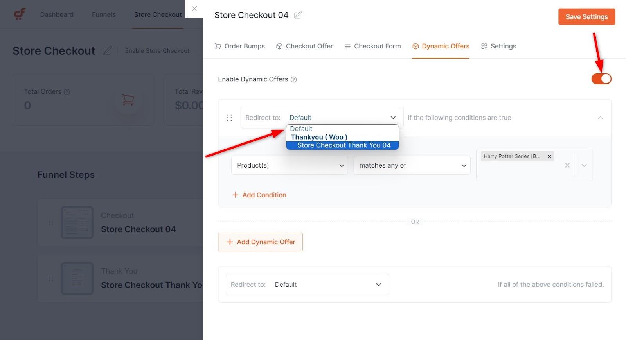Click the Enable Dynamic Offers help icon
This screenshot has height=340, width=626.
pyautogui.click(x=294, y=79)
